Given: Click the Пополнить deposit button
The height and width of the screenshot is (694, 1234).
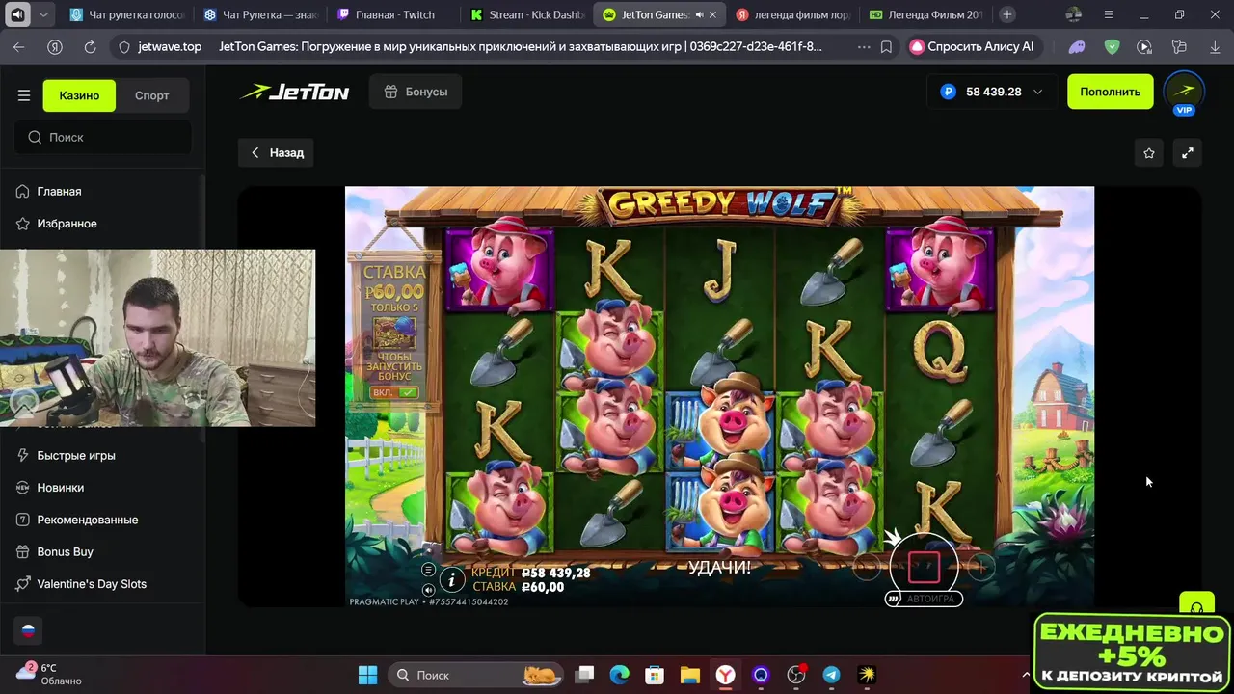Looking at the screenshot, I should click(1110, 92).
